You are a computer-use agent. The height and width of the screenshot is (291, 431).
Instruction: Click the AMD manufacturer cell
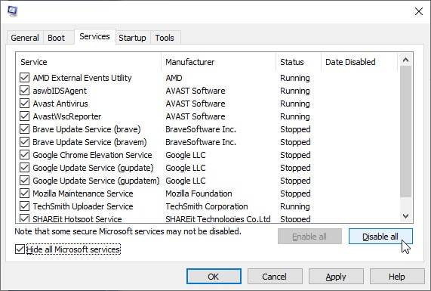174,78
